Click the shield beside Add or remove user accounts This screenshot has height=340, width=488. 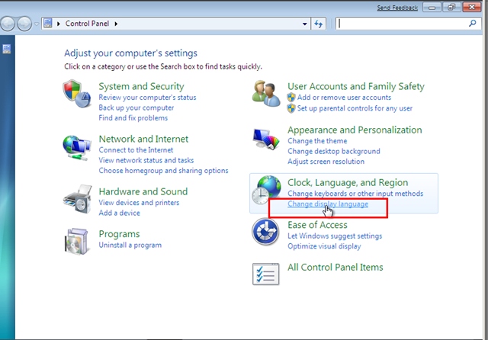[291, 98]
